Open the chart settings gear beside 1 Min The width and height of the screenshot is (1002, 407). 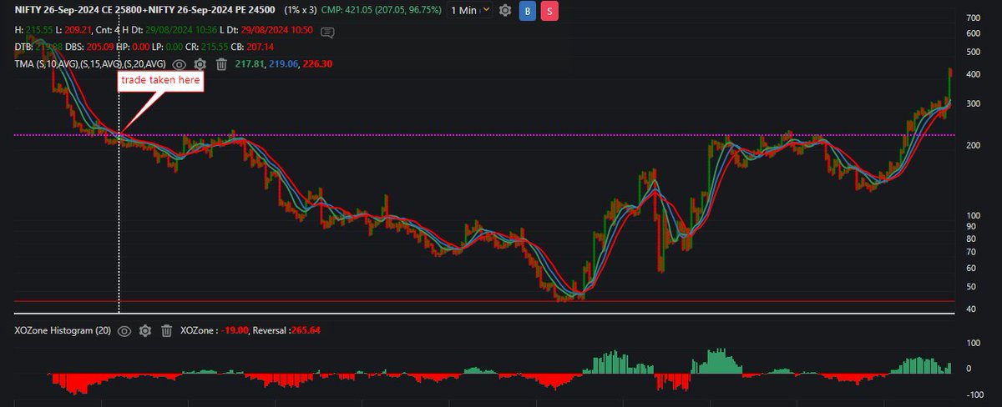pos(505,11)
